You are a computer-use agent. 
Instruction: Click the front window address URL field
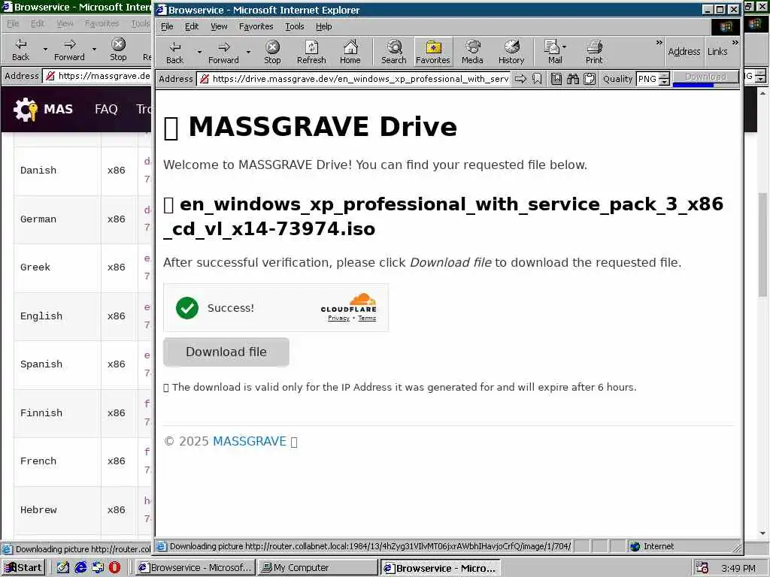coord(355,78)
